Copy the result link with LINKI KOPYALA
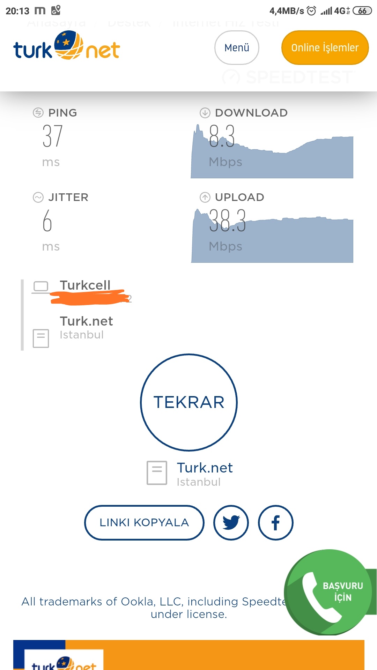 coord(144,522)
